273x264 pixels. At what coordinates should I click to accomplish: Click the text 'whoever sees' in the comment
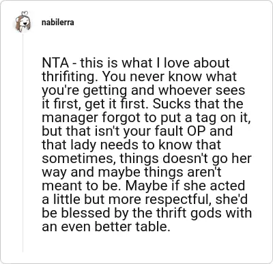pos(202,90)
